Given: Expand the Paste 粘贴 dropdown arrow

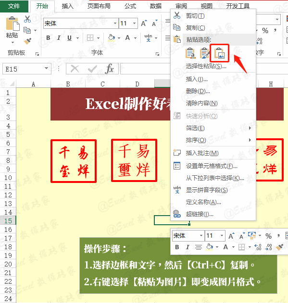Looking at the screenshot, I should pos(13,43).
